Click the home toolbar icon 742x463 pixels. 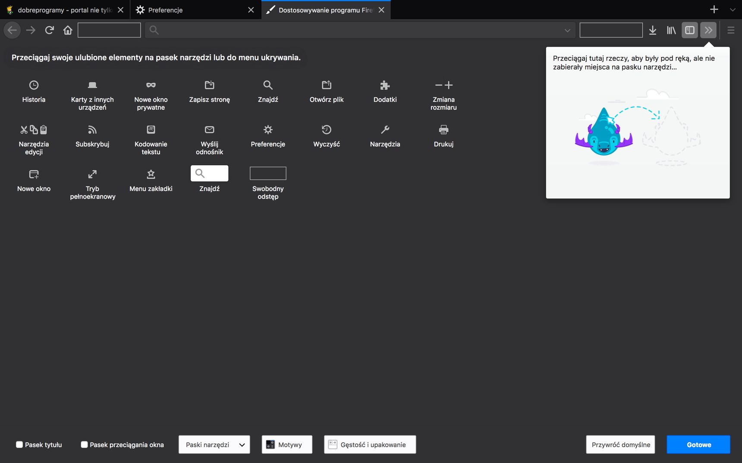[x=68, y=30]
